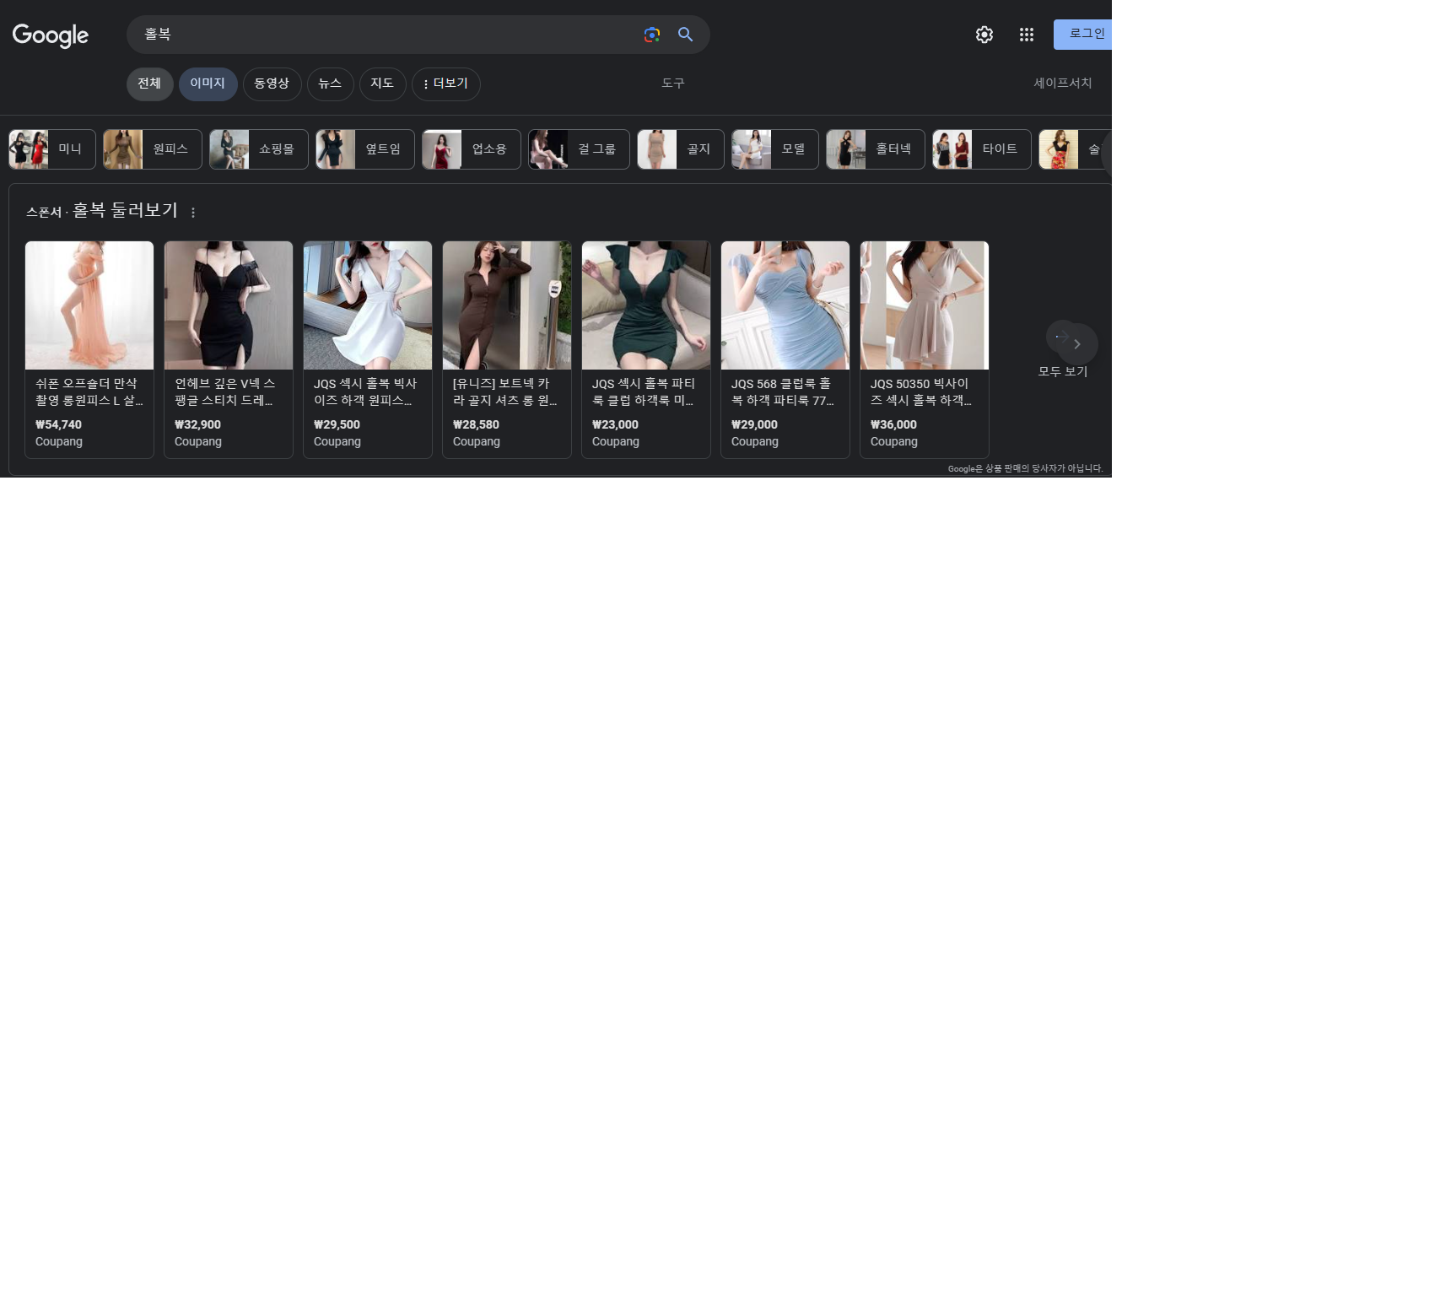This screenshot has width=1451, height=1296.
Task: Open the 세이프서치 setting
Action: pyautogui.click(x=1062, y=84)
